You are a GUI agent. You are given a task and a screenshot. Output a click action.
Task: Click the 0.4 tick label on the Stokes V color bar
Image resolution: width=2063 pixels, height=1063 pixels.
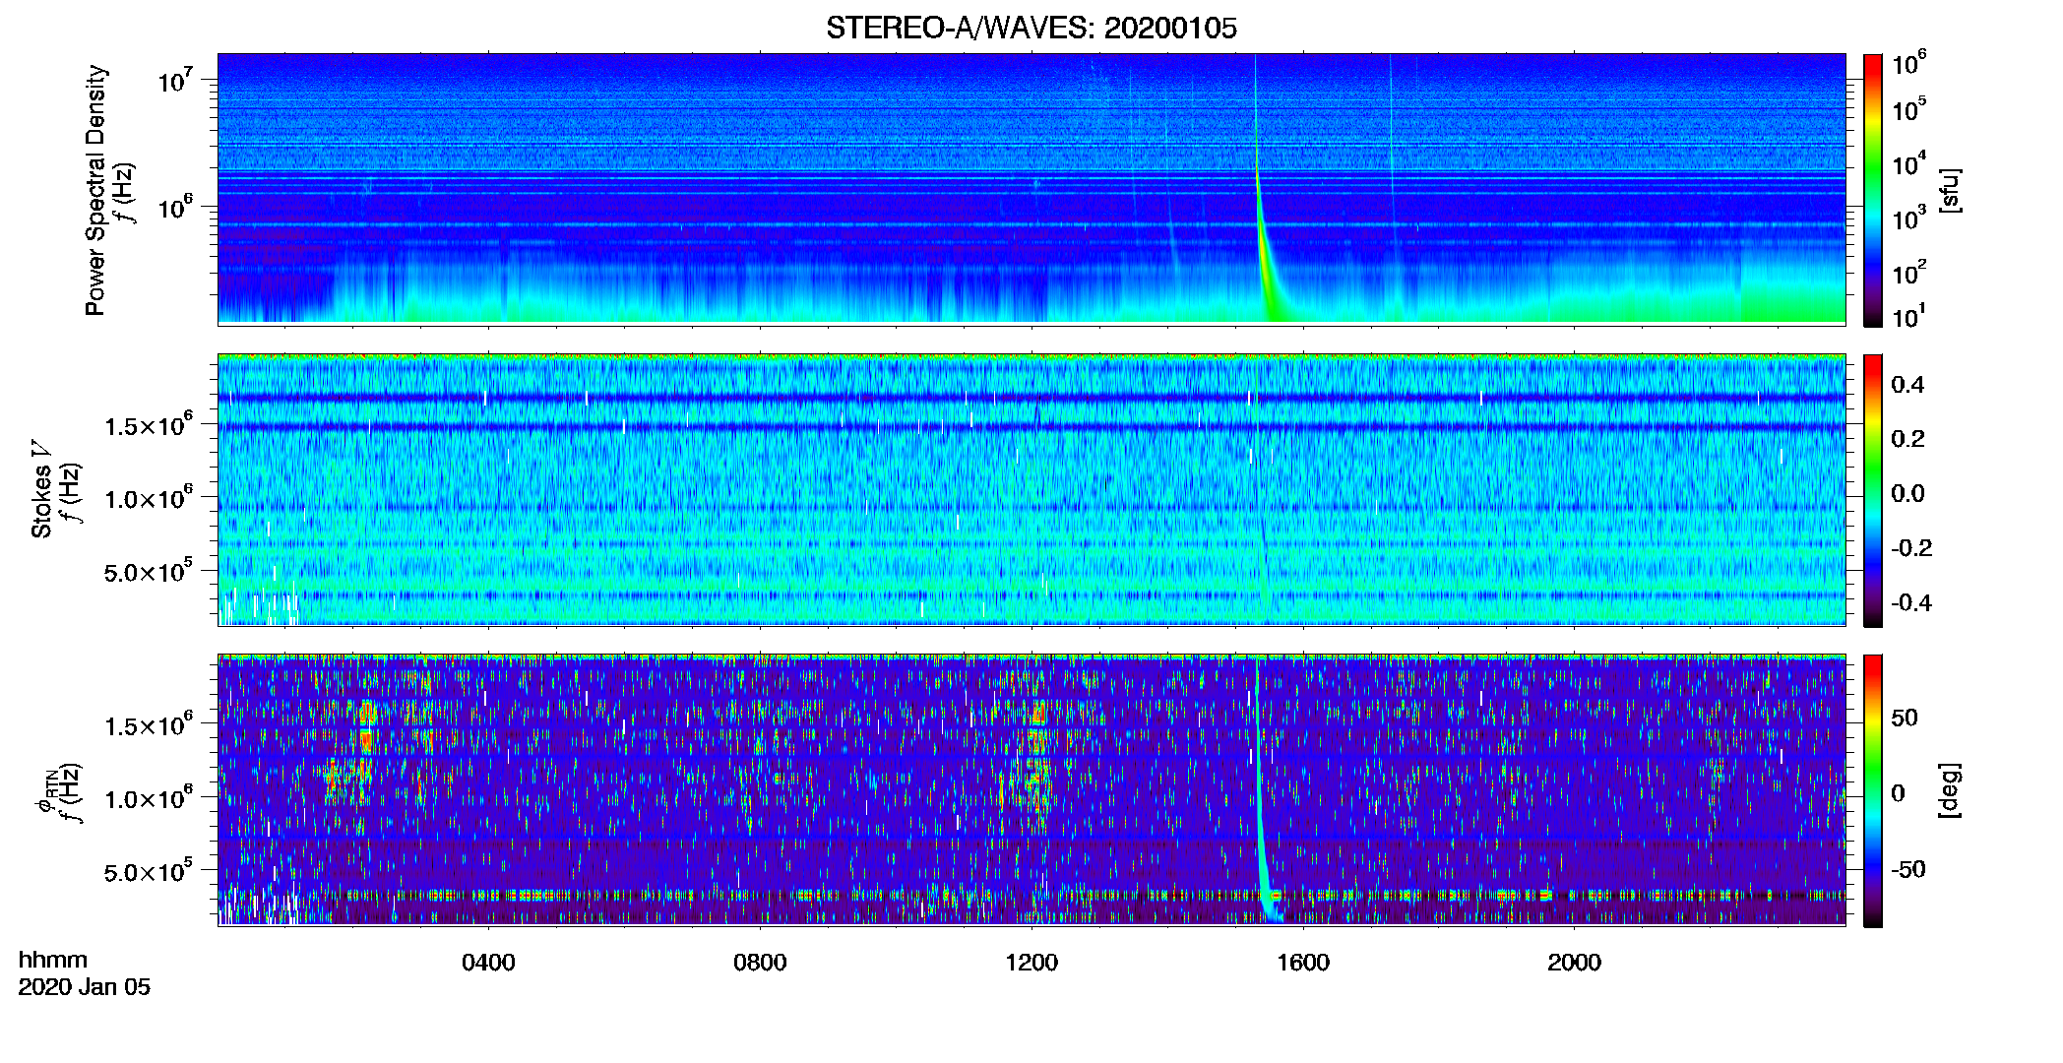[x=1907, y=385]
